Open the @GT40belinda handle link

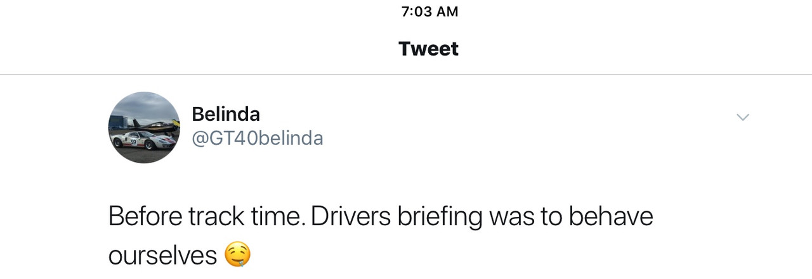click(258, 138)
